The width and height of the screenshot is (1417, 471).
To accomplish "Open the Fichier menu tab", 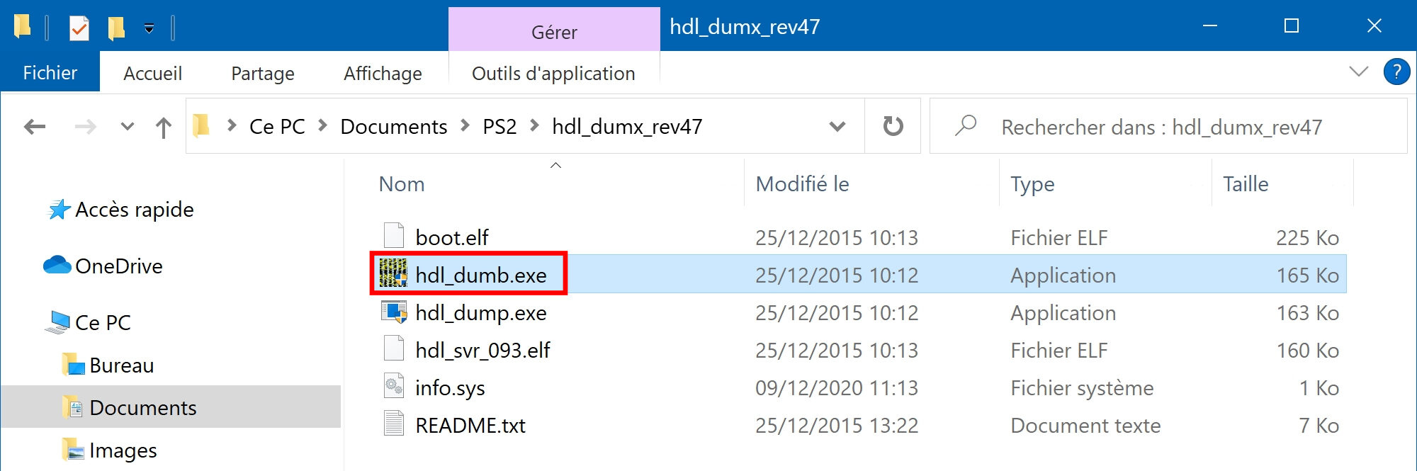I will point(50,72).
